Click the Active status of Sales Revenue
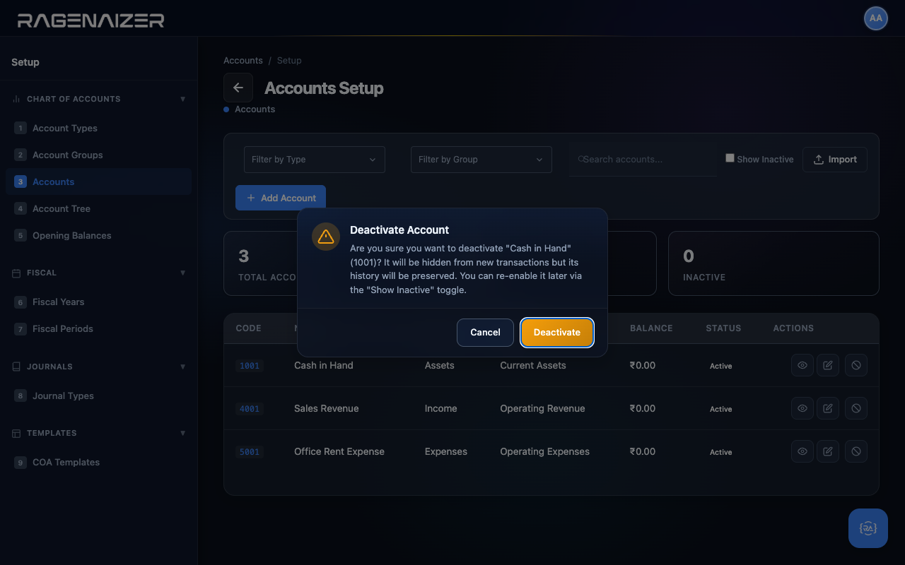Screen dimensions: 905x565 click(721, 409)
